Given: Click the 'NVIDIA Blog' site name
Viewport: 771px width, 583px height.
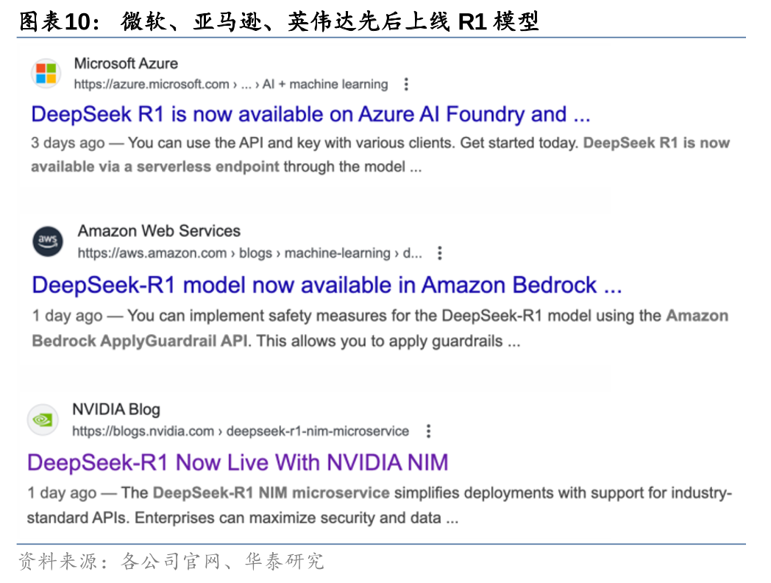Looking at the screenshot, I should [x=116, y=410].
